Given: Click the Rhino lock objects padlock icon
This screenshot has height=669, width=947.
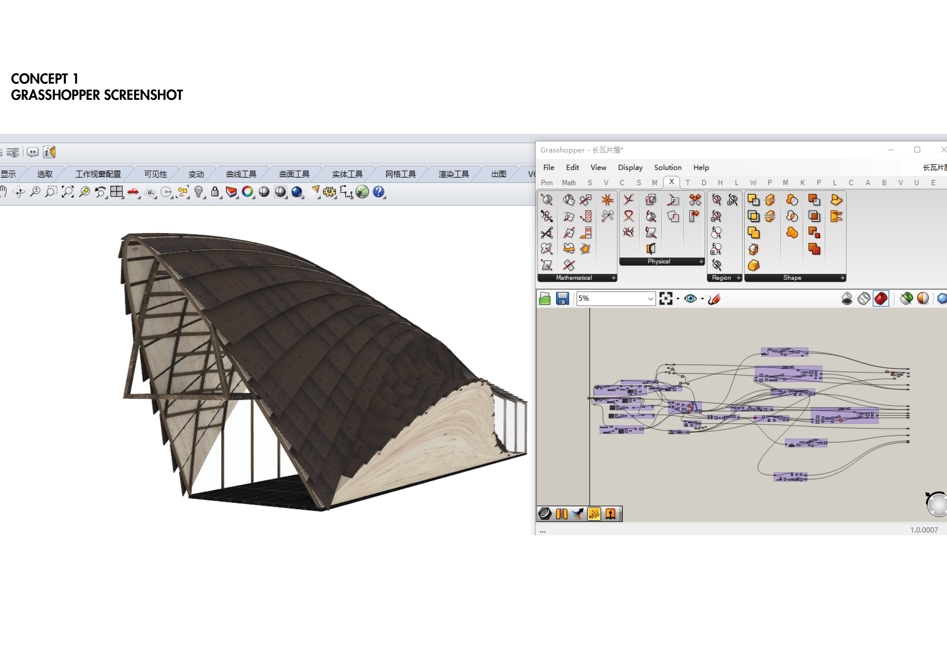Looking at the screenshot, I should click(x=215, y=192).
